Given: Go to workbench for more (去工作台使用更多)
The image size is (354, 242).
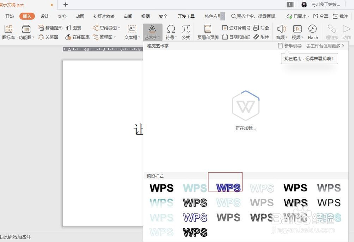Looking at the screenshot, I should click(x=325, y=46).
